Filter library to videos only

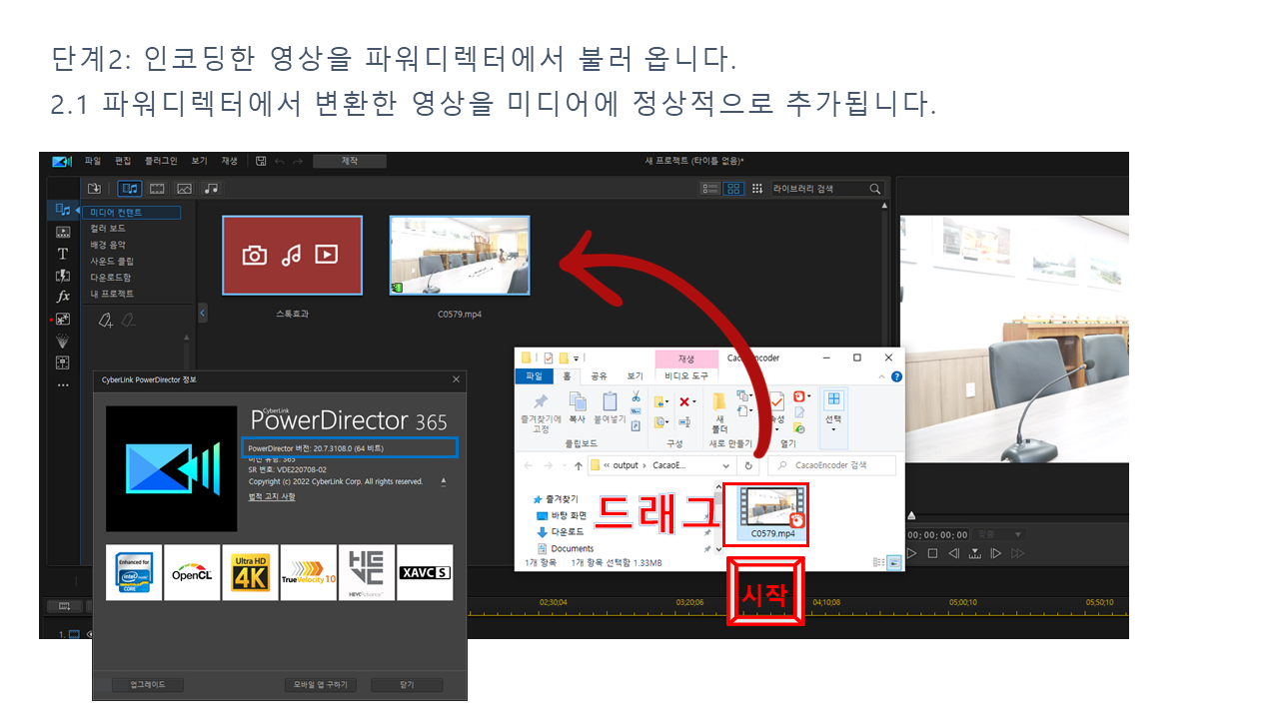click(157, 188)
